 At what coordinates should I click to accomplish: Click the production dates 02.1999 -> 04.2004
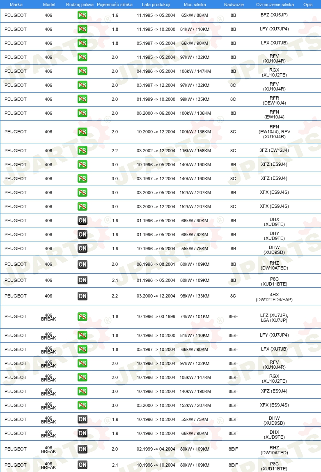(x=156, y=449)
